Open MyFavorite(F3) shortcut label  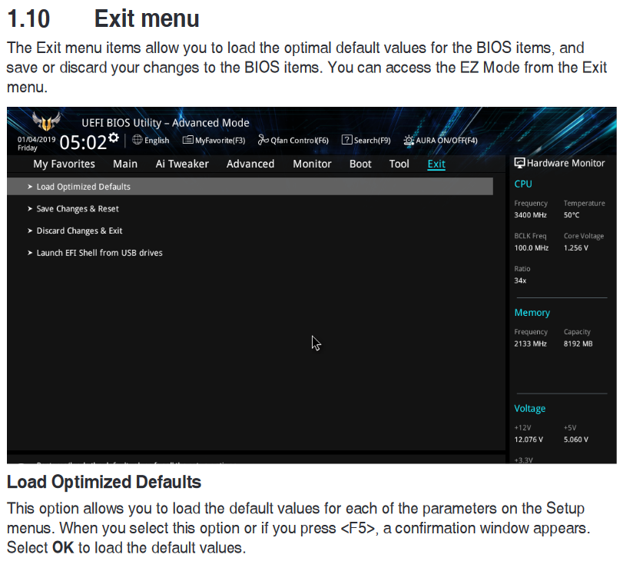(220, 141)
